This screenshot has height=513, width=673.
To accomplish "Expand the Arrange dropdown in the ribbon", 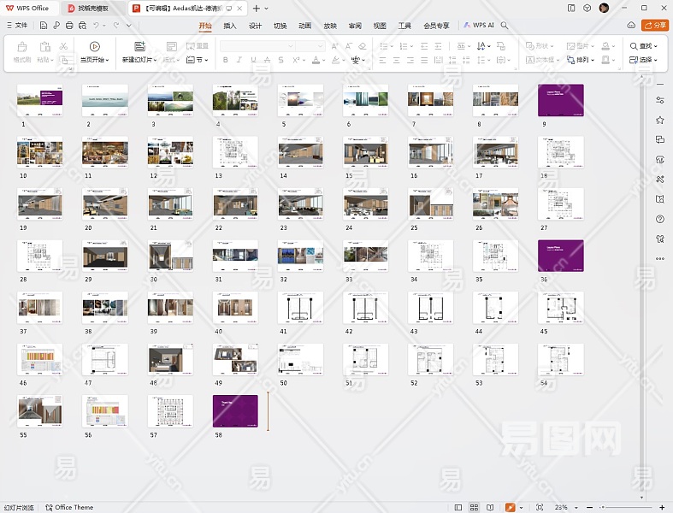I will (586, 60).
